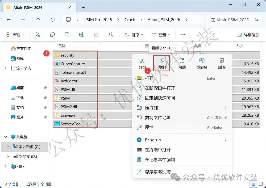266x188 pixels.
Task: Choose 显示更多选项
Action: pyautogui.click(x=182, y=172)
